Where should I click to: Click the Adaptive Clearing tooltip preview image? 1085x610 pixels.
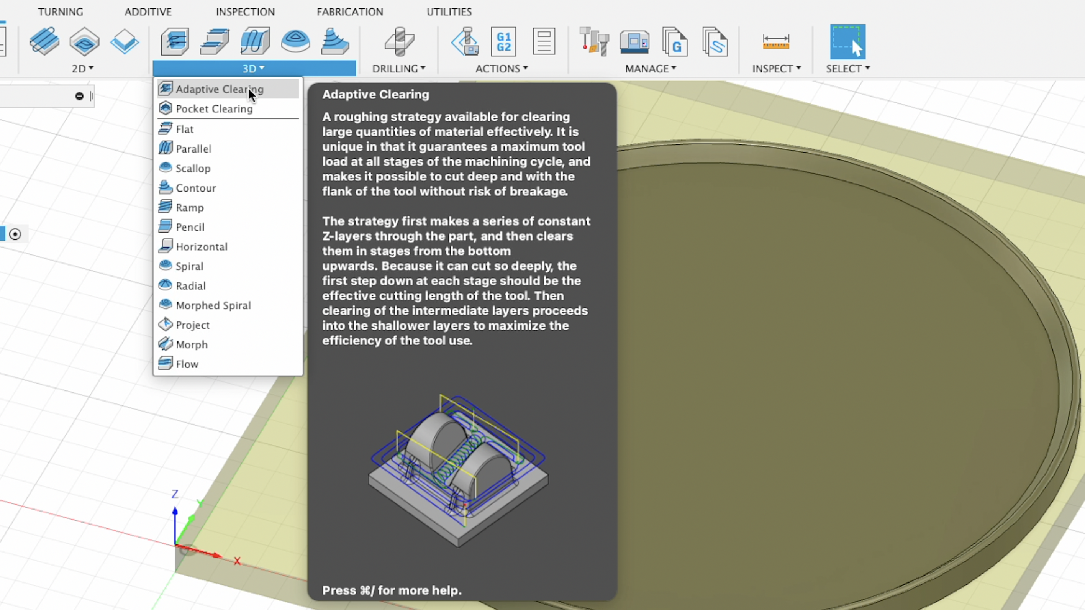(x=458, y=470)
